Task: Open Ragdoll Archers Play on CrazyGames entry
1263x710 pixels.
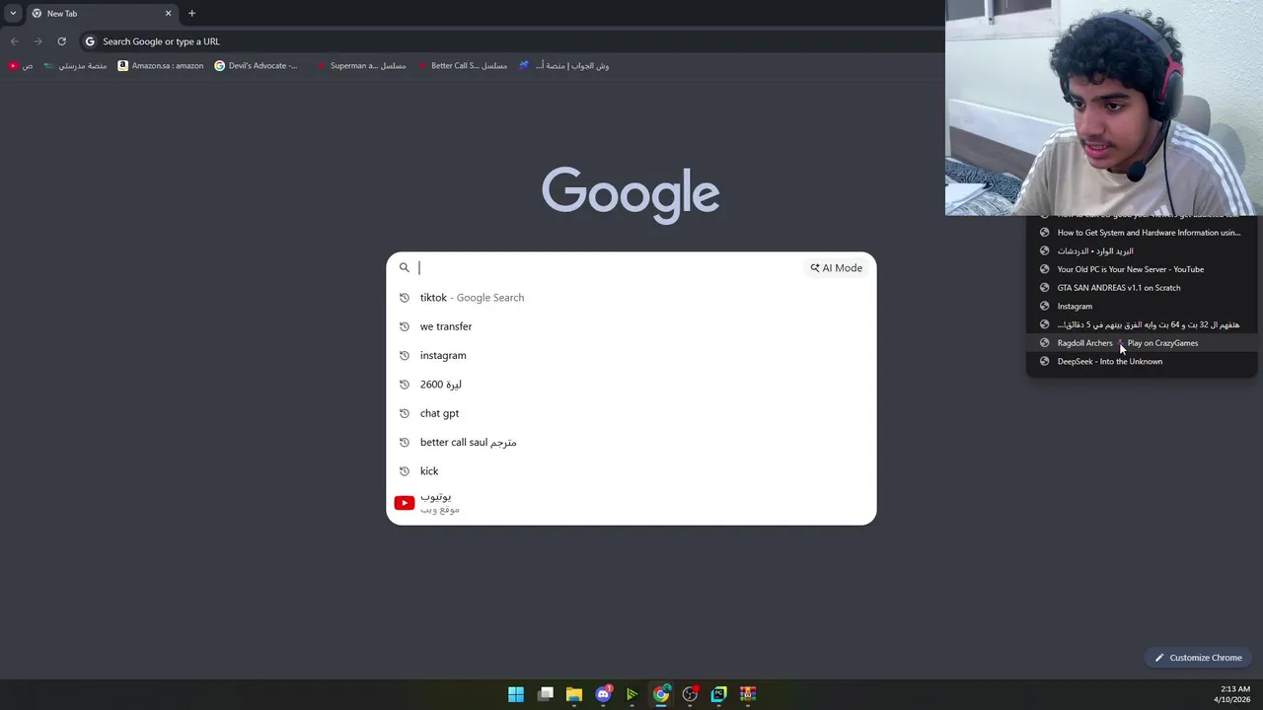Action: pyautogui.click(x=1143, y=343)
